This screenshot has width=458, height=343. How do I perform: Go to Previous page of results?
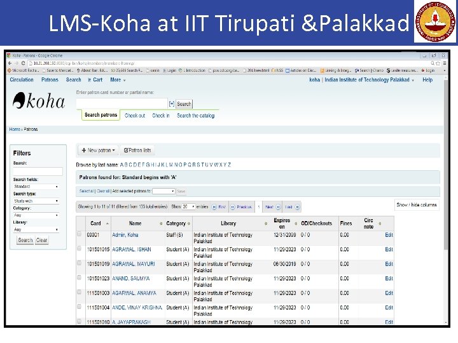(241, 207)
